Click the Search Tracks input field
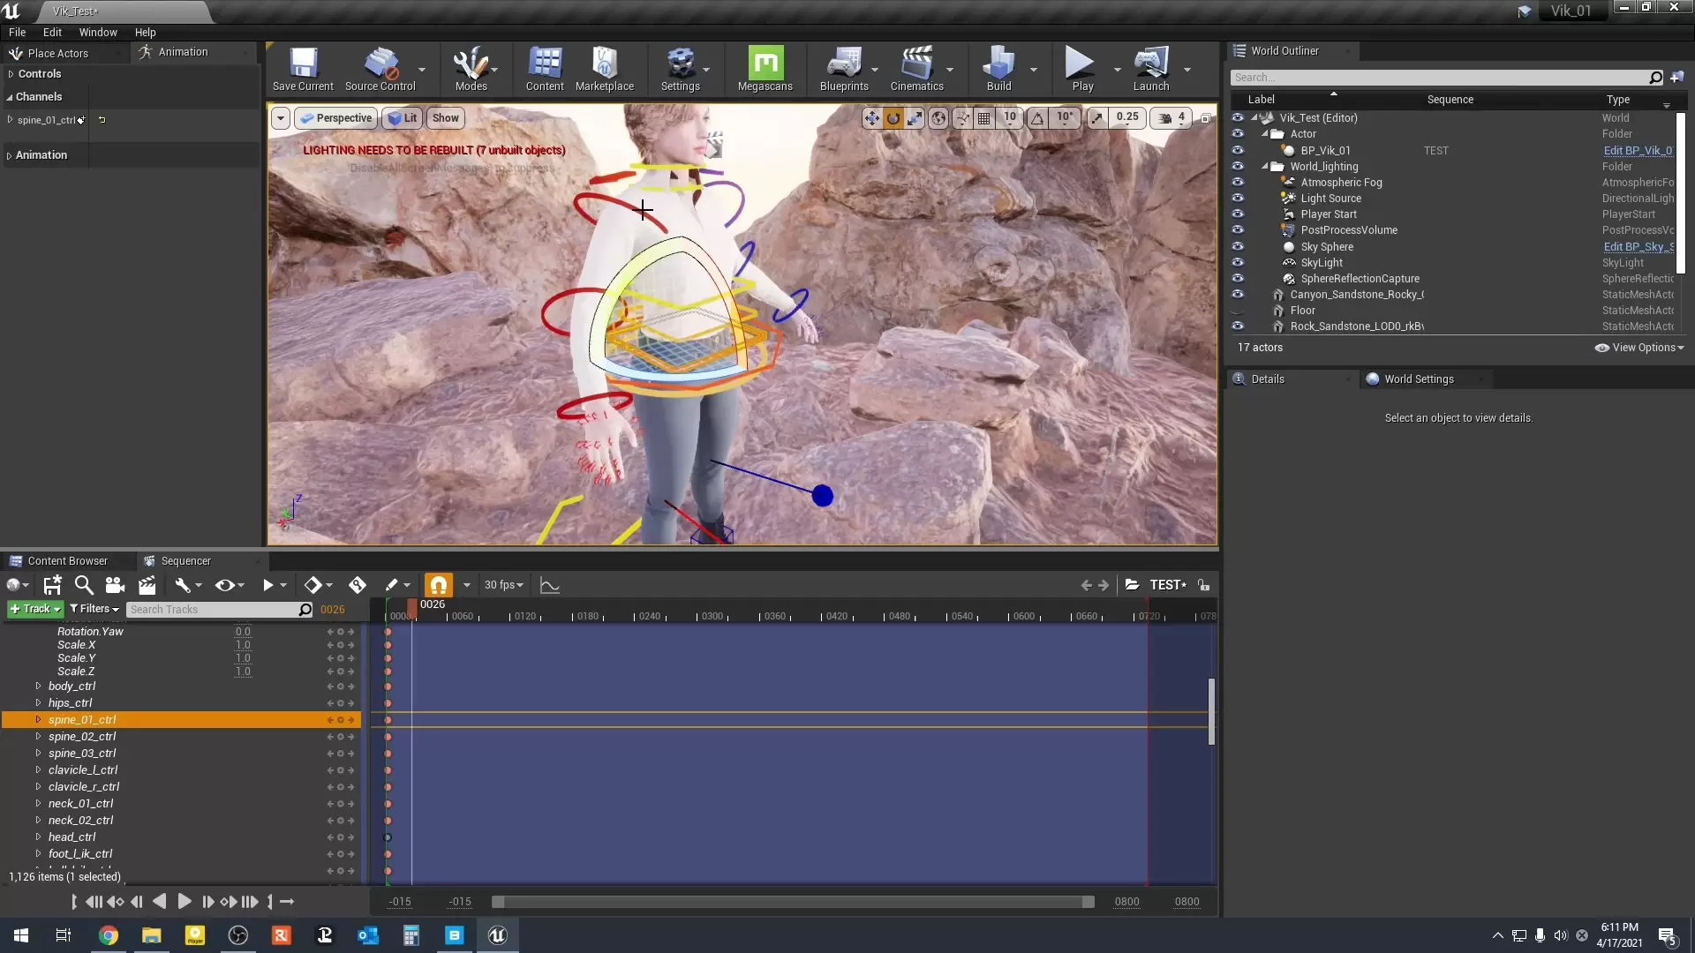1695x953 pixels. (x=212, y=610)
